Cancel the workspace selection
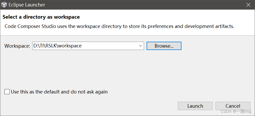Viewport: 255px width, 116px height. [233, 106]
